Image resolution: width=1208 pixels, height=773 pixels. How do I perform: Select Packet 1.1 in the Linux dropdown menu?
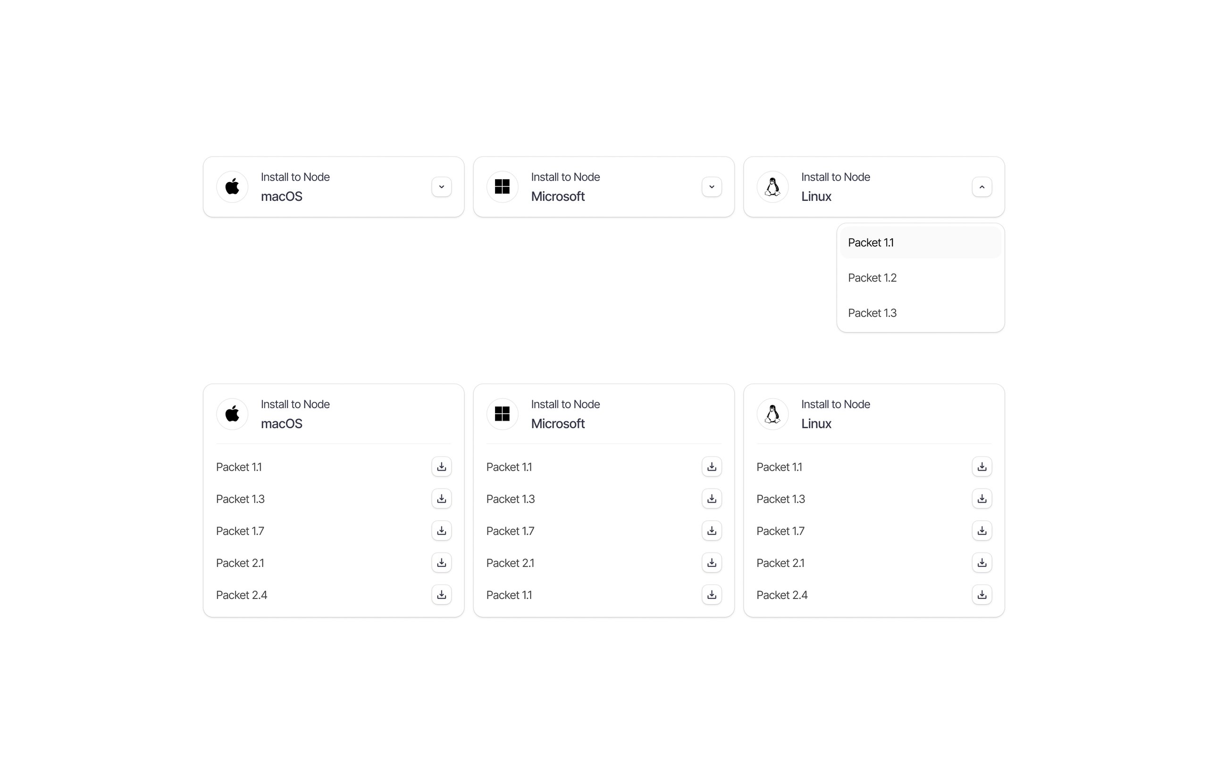(871, 242)
